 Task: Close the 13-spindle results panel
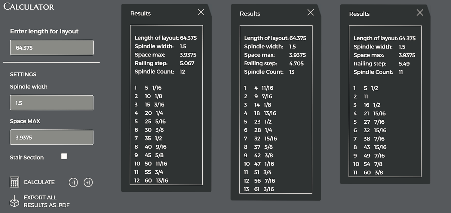click(311, 12)
